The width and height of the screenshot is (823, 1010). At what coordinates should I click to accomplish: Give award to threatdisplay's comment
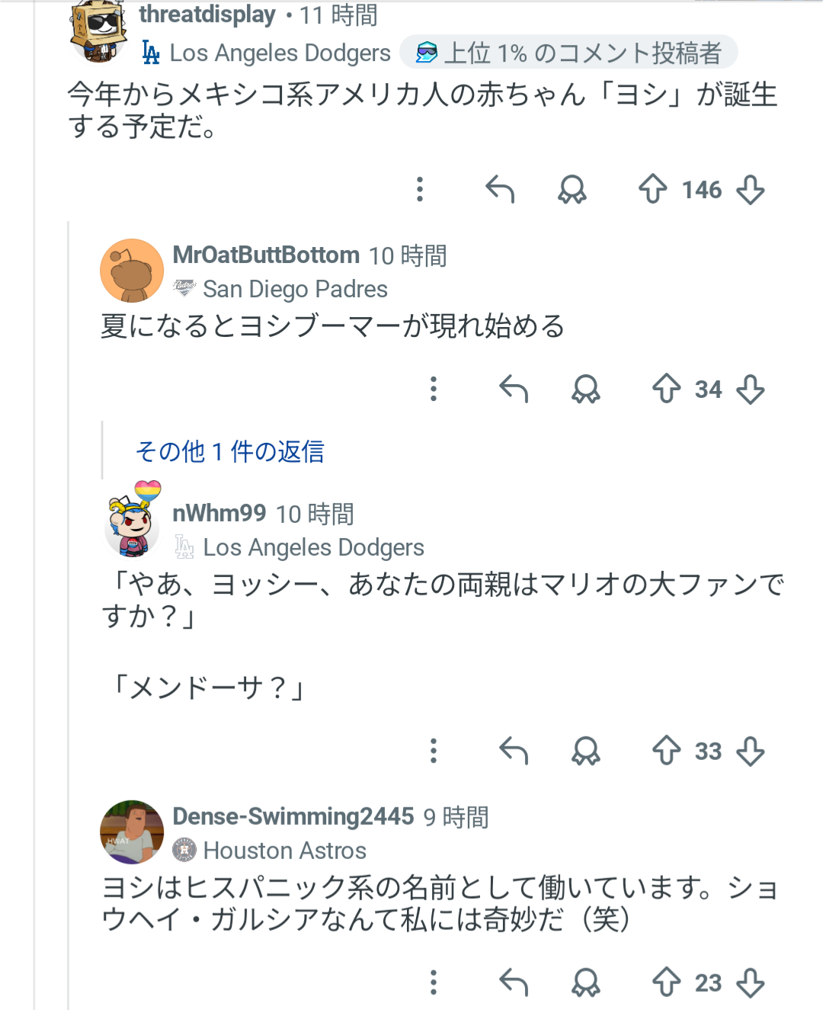[x=572, y=189]
